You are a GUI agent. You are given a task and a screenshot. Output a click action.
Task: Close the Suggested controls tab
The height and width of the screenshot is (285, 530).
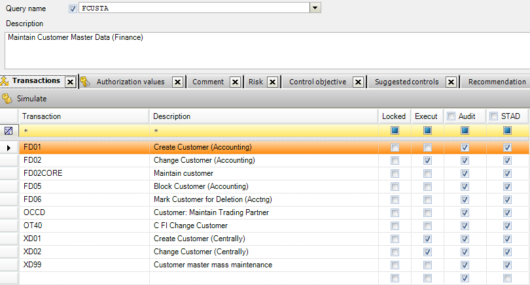point(451,82)
